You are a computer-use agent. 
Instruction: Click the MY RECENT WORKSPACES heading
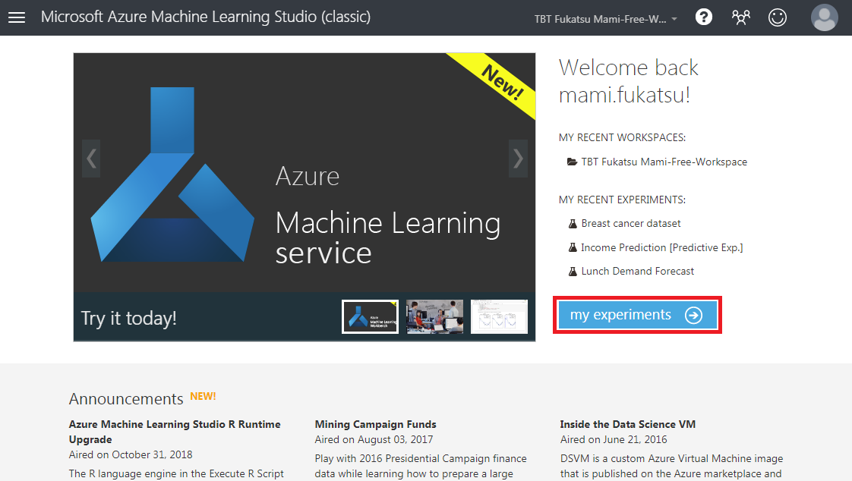(x=622, y=137)
